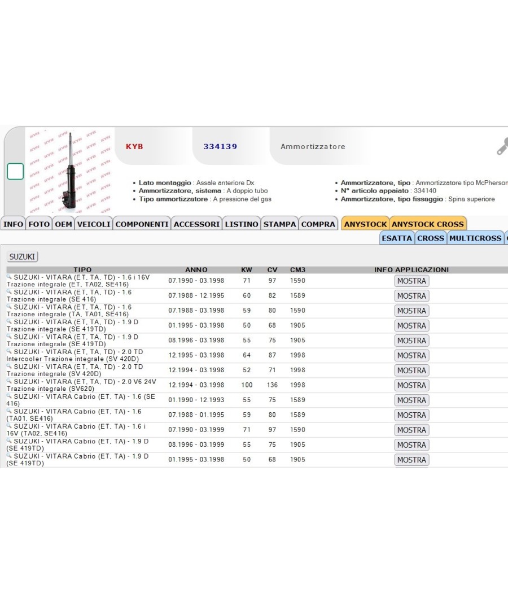
Task: Click MOSTRA for Vitara 1.6 60 kW row
Action: tap(411, 296)
